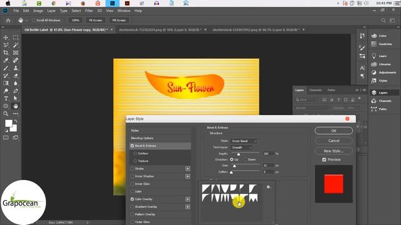Switch to the Paths tab
The height and width of the screenshot is (225, 401).
coord(331,90)
